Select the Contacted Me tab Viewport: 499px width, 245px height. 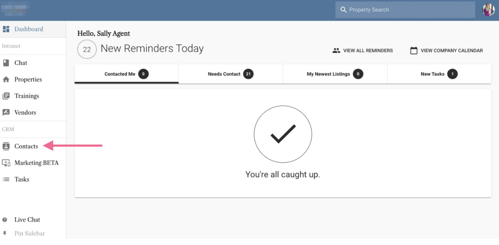click(126, 74)
